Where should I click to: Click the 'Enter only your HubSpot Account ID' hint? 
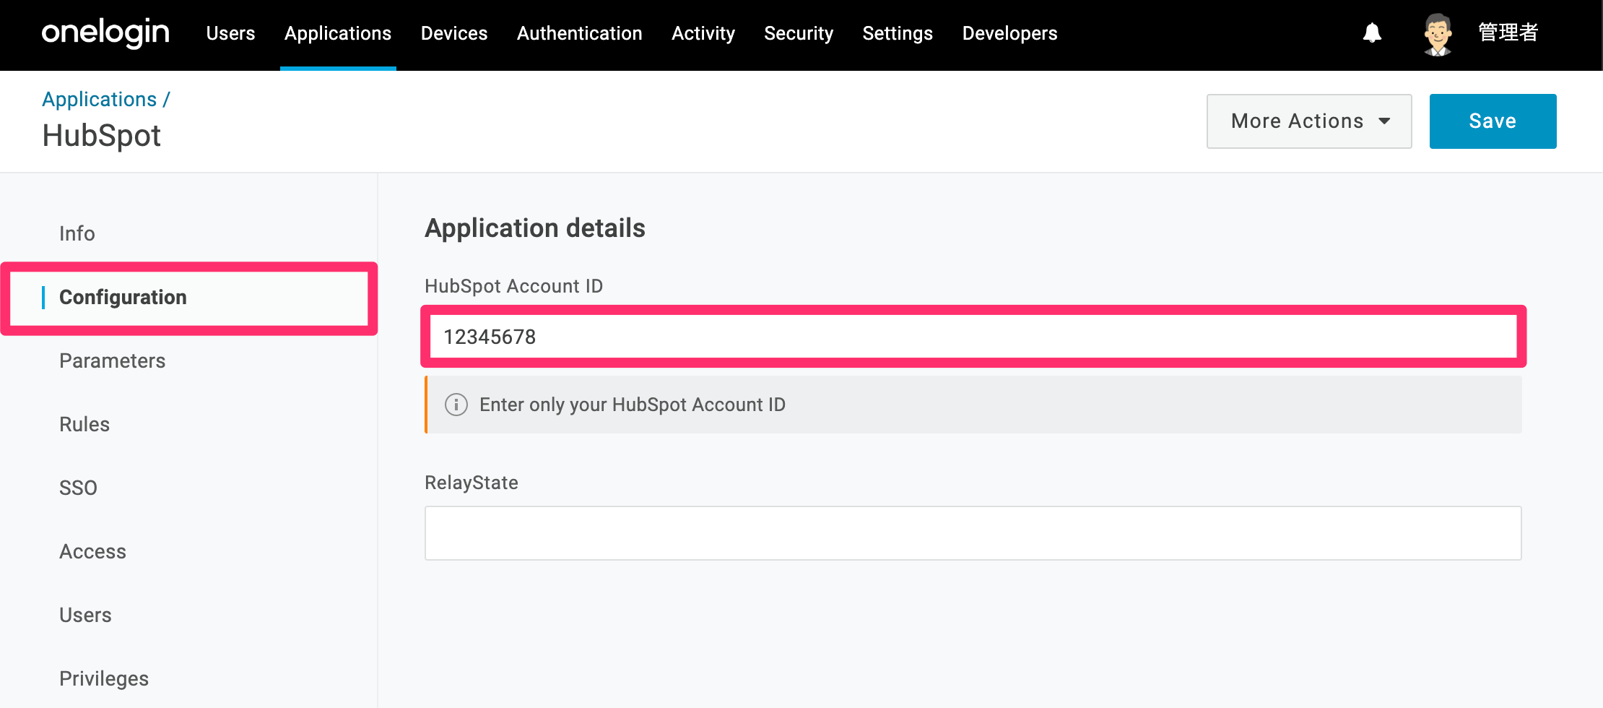(x=633, y=405)
